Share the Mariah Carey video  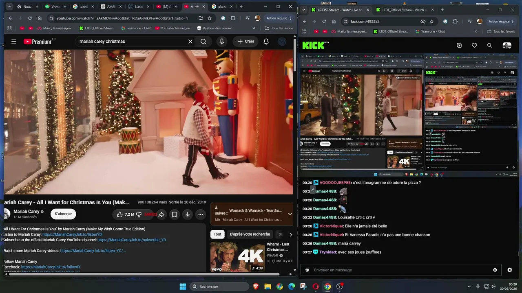pyautogui.click(x=161, y=214)
